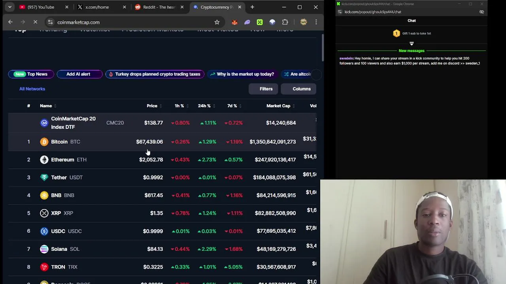Close the x.com/home tab
Screen dimensions: 506x284
pyautogui.click(x=125, y=7)
